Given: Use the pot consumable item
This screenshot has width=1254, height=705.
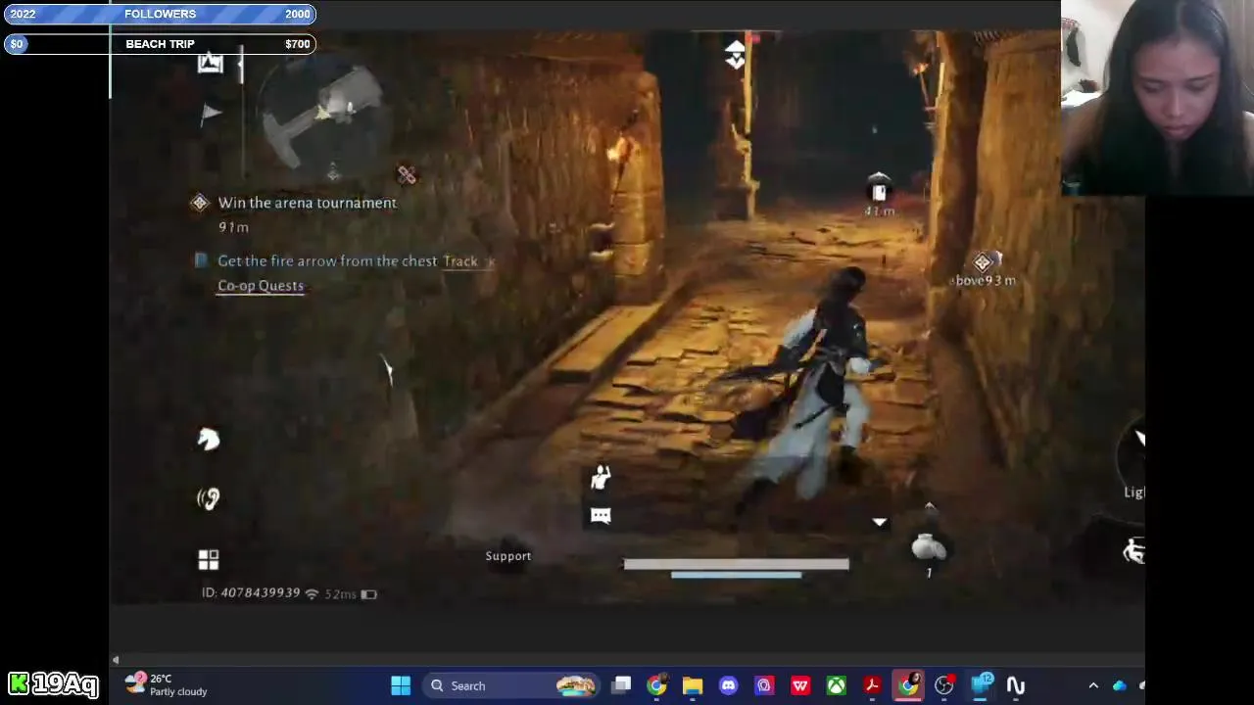Looking at the screenshot, I should [x=929, y=547].
